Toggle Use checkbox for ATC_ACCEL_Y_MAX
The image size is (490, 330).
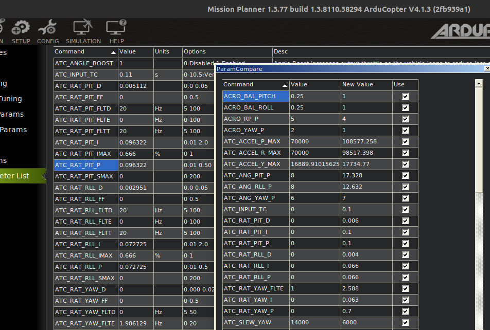[405, 164]
